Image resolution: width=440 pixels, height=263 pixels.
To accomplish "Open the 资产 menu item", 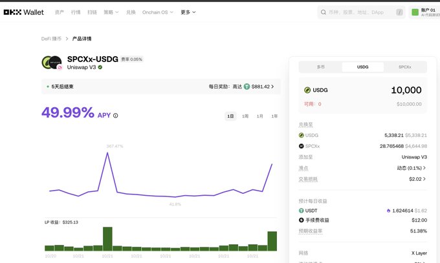I will [x=60, y=12].
